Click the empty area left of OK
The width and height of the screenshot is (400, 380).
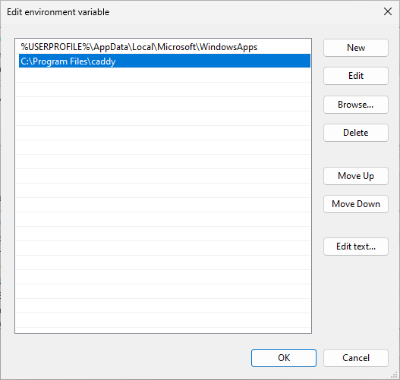click(x=133, y=358)
